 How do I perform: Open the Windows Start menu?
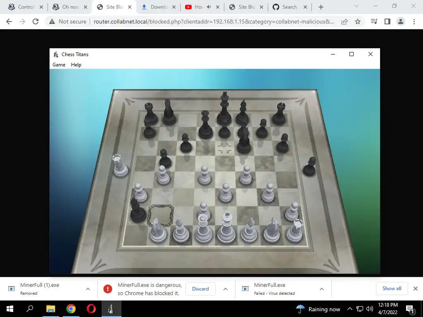pyautogui.click(x=10, y=309)
